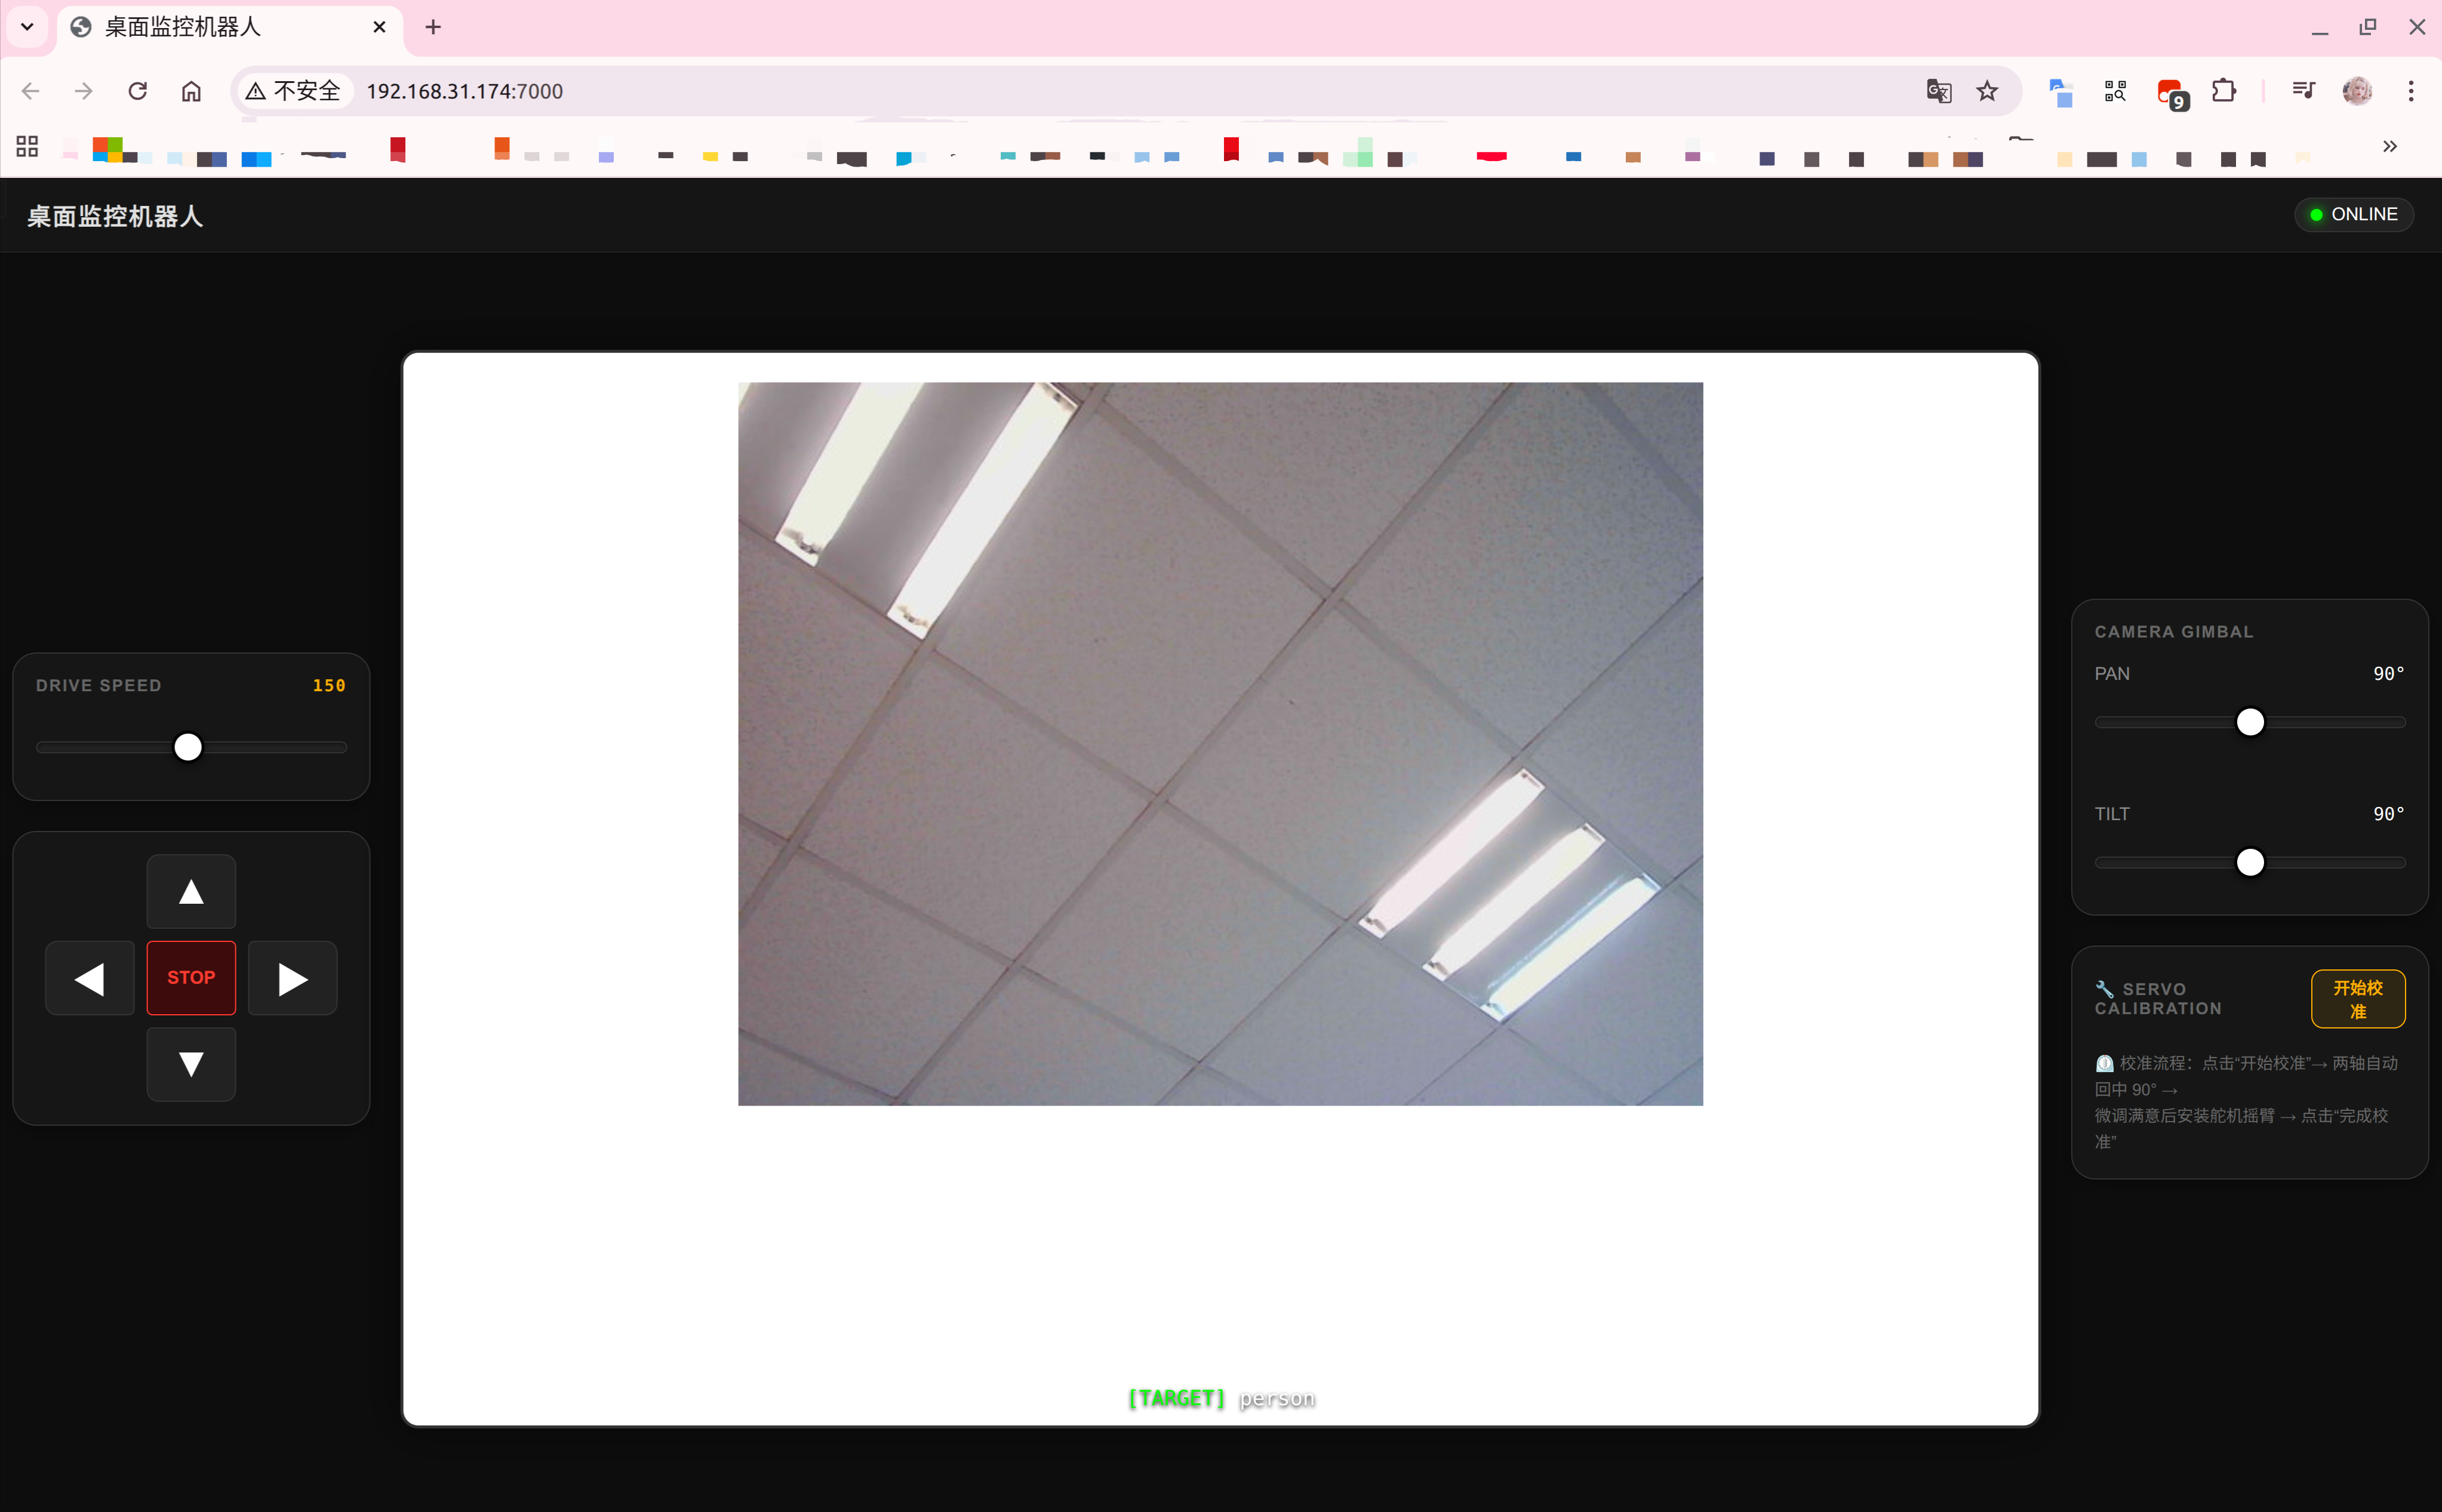Open the QR code extension icon

click(2115, 91)
